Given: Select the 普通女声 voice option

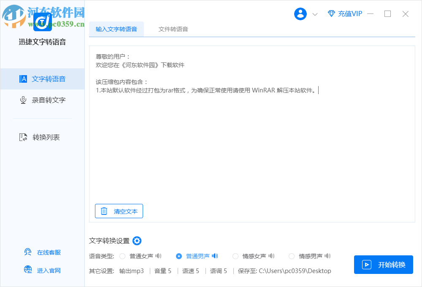Looking at the screenshot, I should (x=122, y=256).
